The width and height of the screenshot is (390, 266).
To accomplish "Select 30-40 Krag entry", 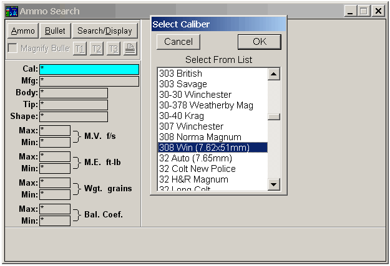I will click(213, 116).
